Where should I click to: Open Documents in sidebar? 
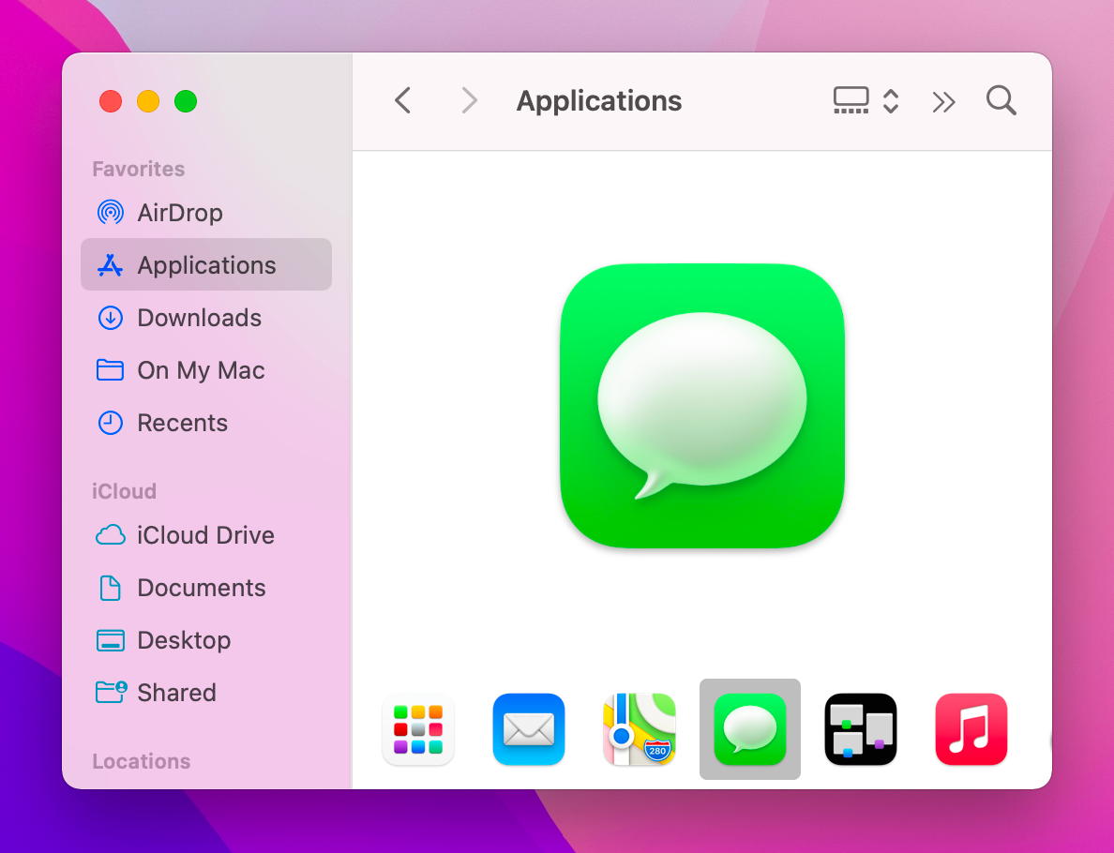click(206, 588)
